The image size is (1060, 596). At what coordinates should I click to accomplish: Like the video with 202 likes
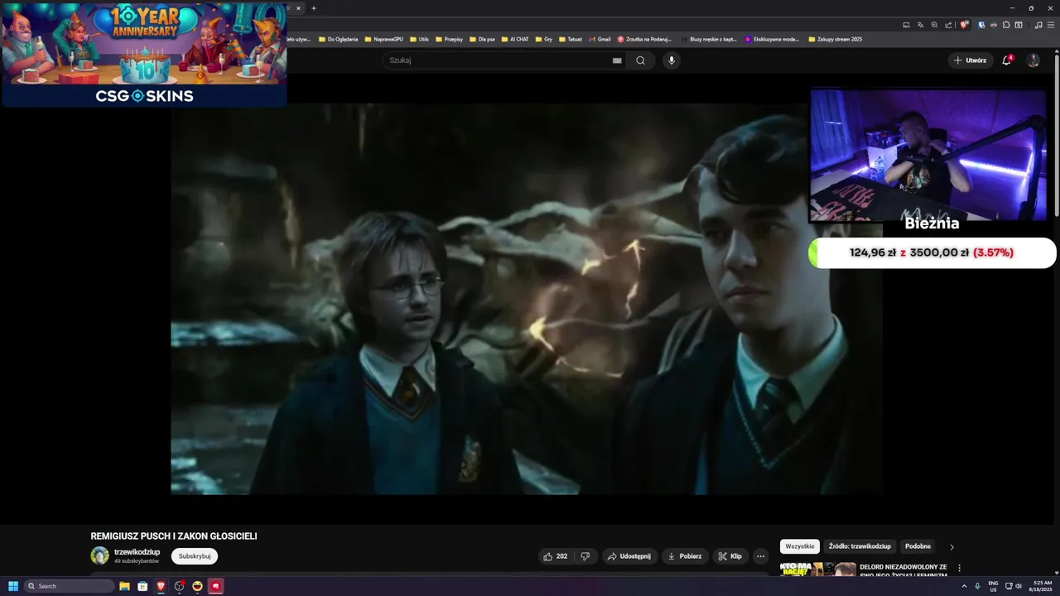click(x=555, y=556)
